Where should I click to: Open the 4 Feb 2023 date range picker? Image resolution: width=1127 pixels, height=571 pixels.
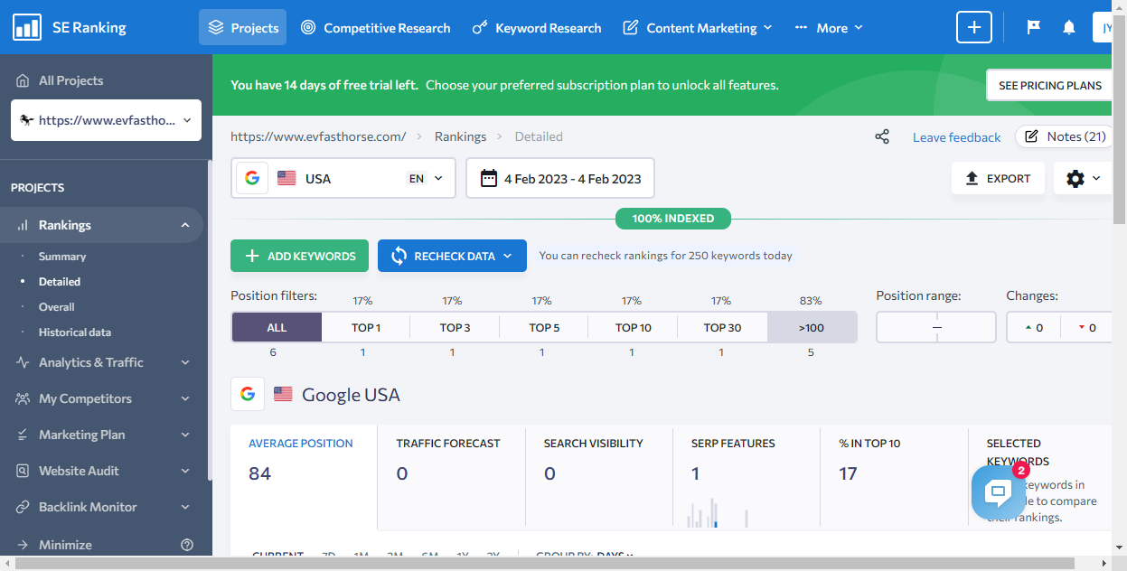click(560, 178)
